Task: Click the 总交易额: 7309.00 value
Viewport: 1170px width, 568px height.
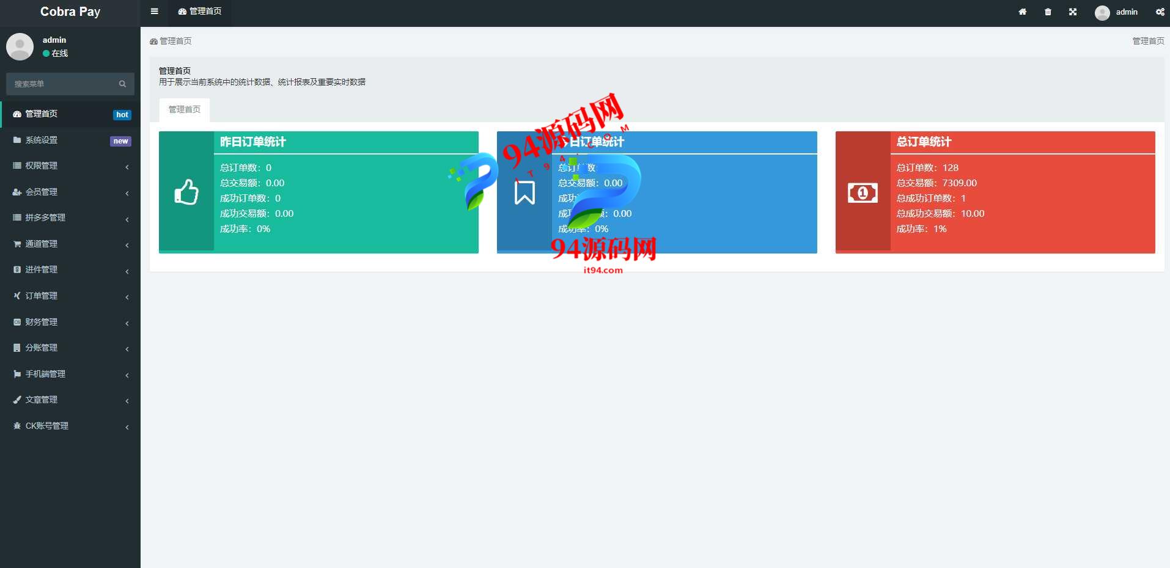Action: tap(936, 183)
